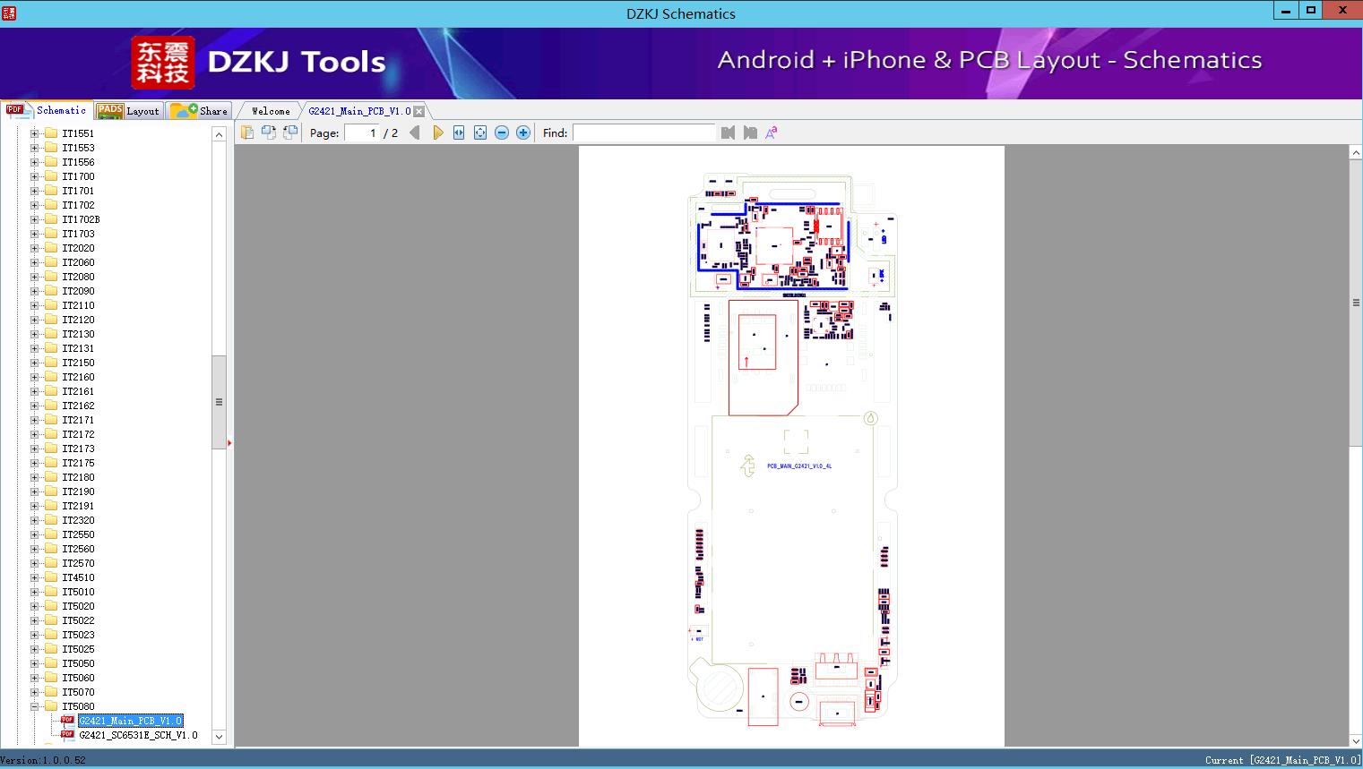
Task: Select the IT2090 tree folder
Action: [78, 291]
